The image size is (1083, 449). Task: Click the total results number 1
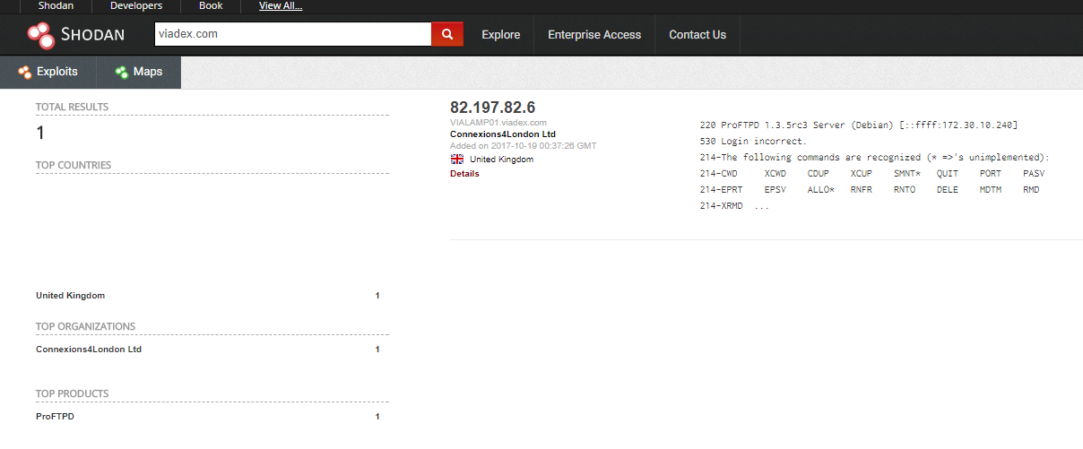[40, 134]
